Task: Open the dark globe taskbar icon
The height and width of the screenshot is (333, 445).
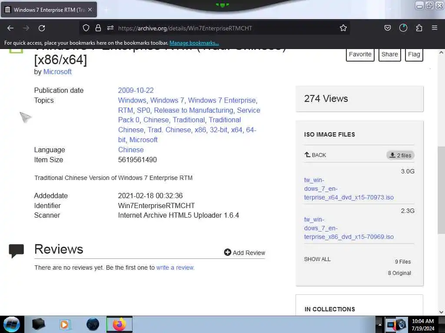Action: [93, 324]
